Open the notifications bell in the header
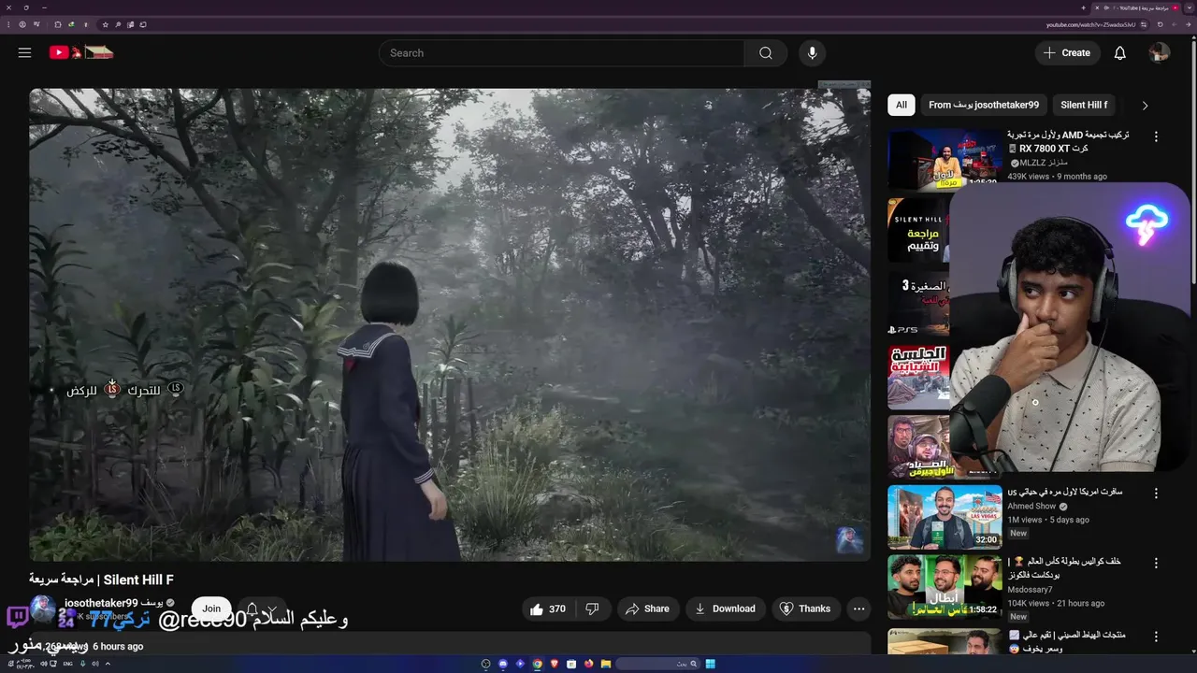The width and height of the screenshot is (1197, 673). 1119,53
